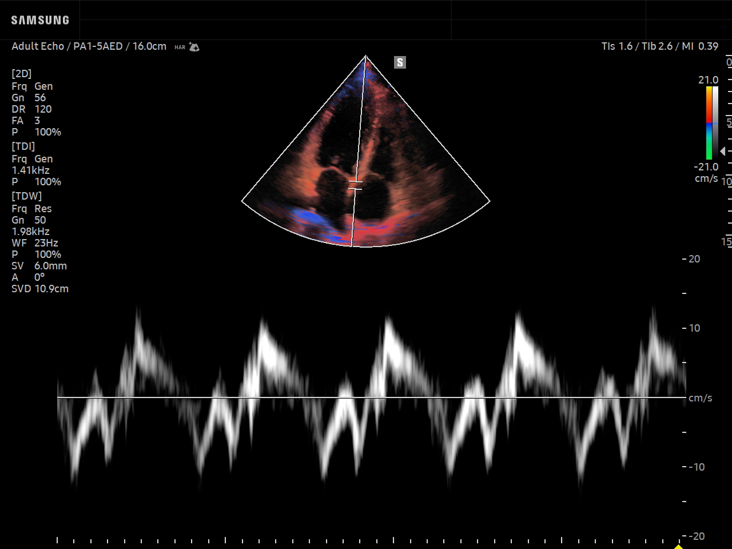This screenshot has height=549, width=732.
Task: Select the [TDW] section label
Action: click(27, 196)
